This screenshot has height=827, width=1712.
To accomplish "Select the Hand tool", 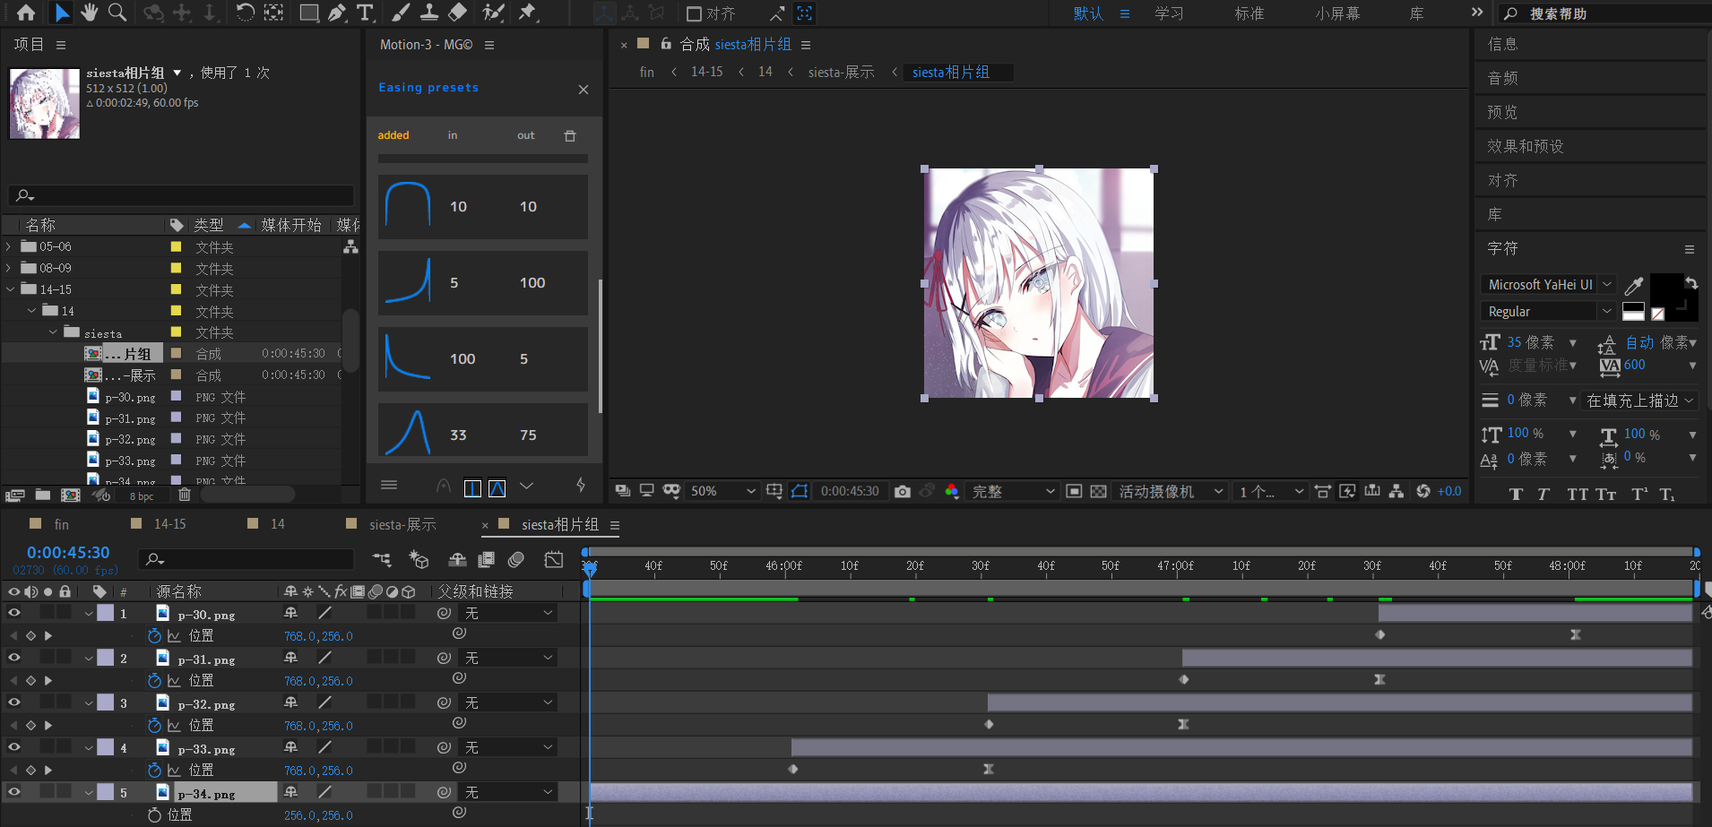I will click(x=89, y=13).
